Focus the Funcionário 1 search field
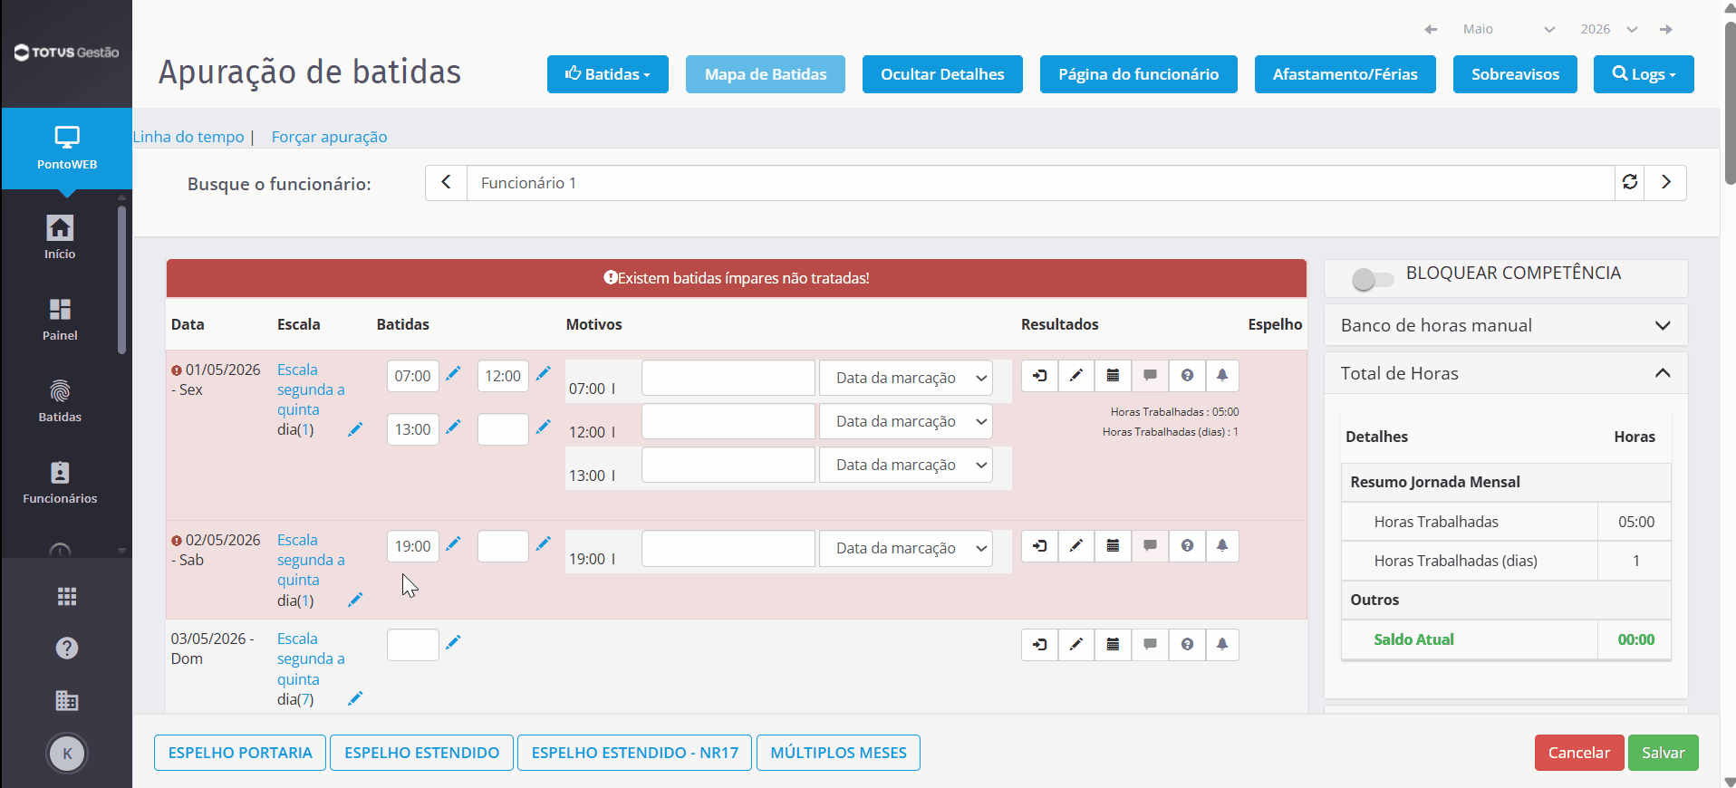The image size is (1736, 788). (x=1040, y=183)
